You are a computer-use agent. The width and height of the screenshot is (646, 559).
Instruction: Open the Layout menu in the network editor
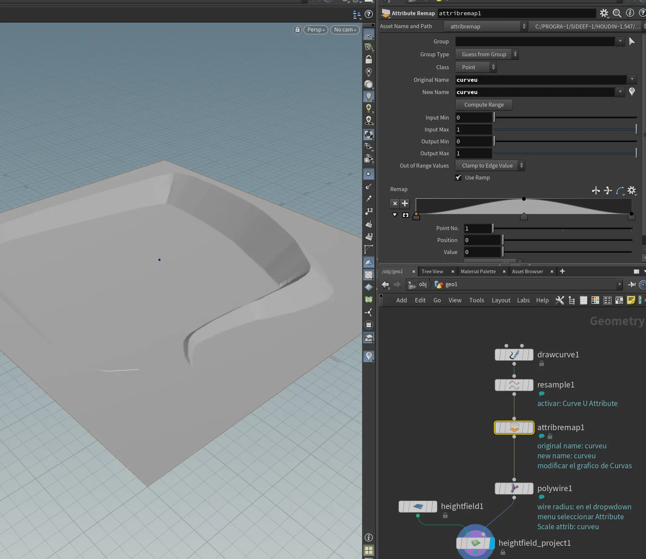coord(501,300)
